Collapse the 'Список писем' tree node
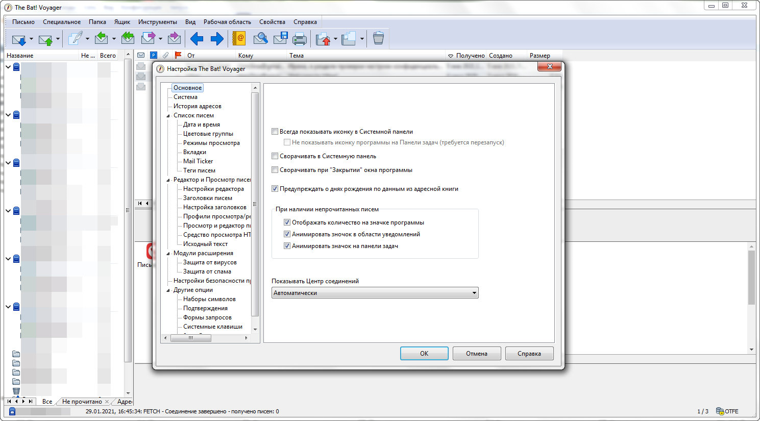The image size is (760, 421). click(168, 116)
